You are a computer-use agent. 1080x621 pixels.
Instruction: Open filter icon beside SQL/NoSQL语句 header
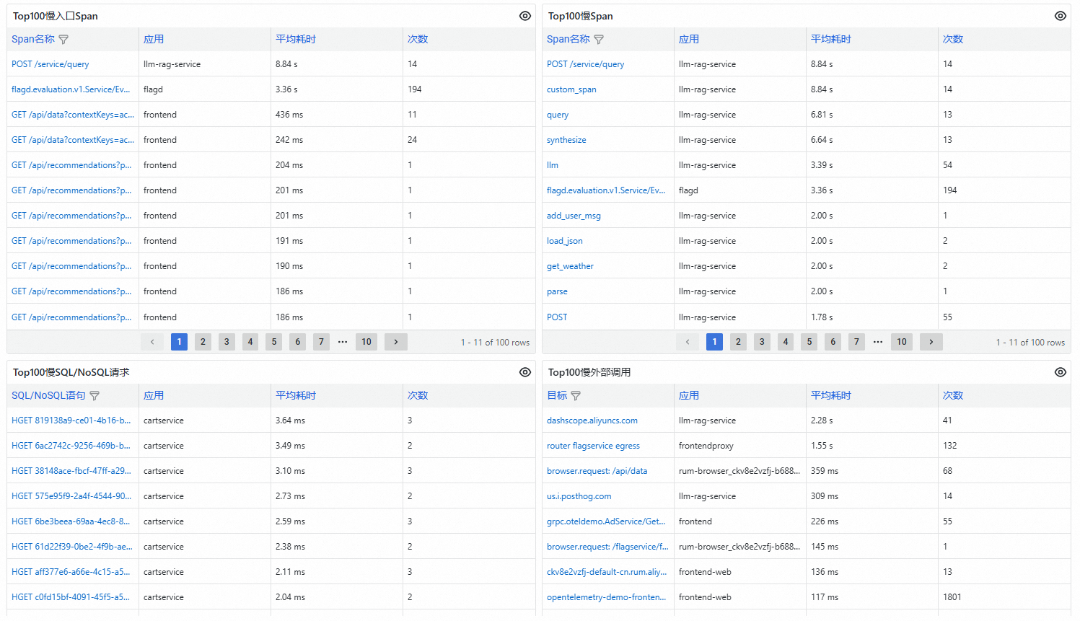95,396
